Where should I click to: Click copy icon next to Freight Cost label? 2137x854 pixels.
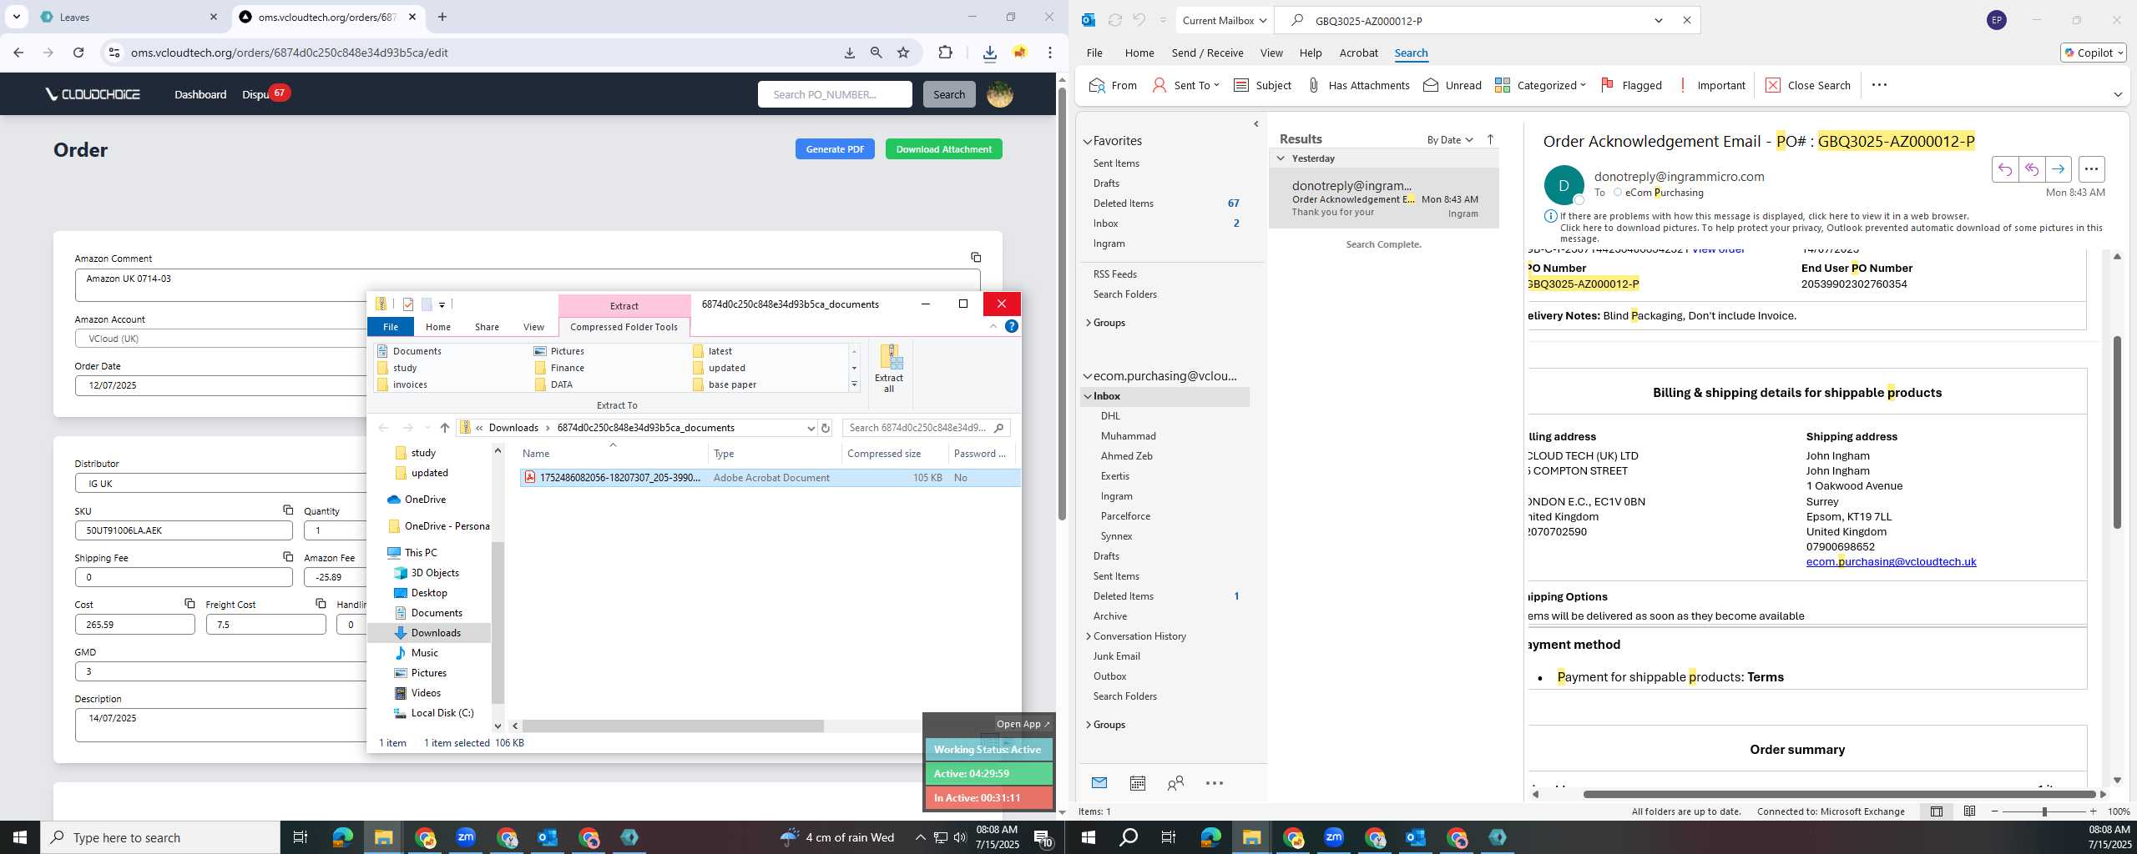[321, 603]
